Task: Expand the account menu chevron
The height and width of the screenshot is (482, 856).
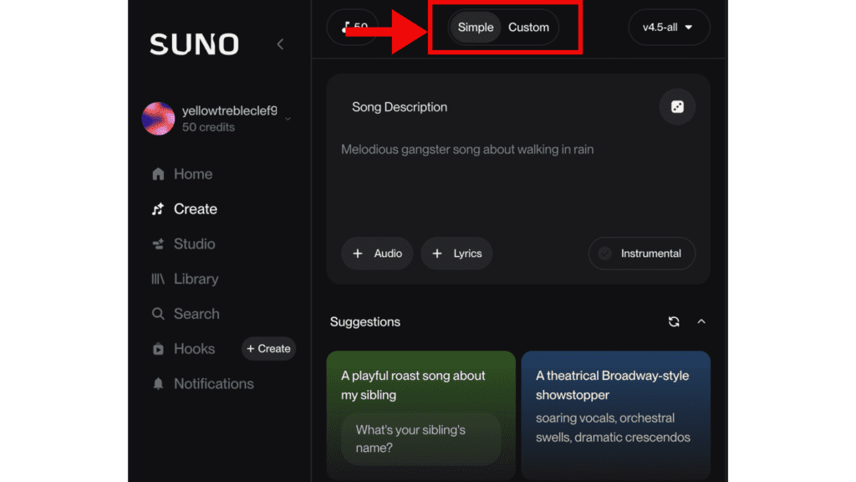Action: [x=288, y=119]
